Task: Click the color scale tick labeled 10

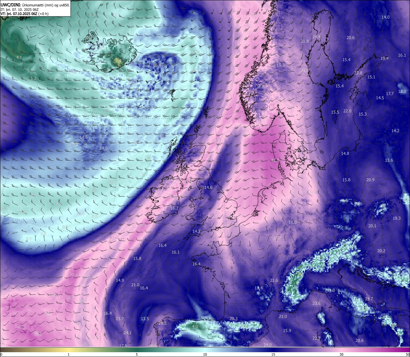Action: [x=205, y=354]
